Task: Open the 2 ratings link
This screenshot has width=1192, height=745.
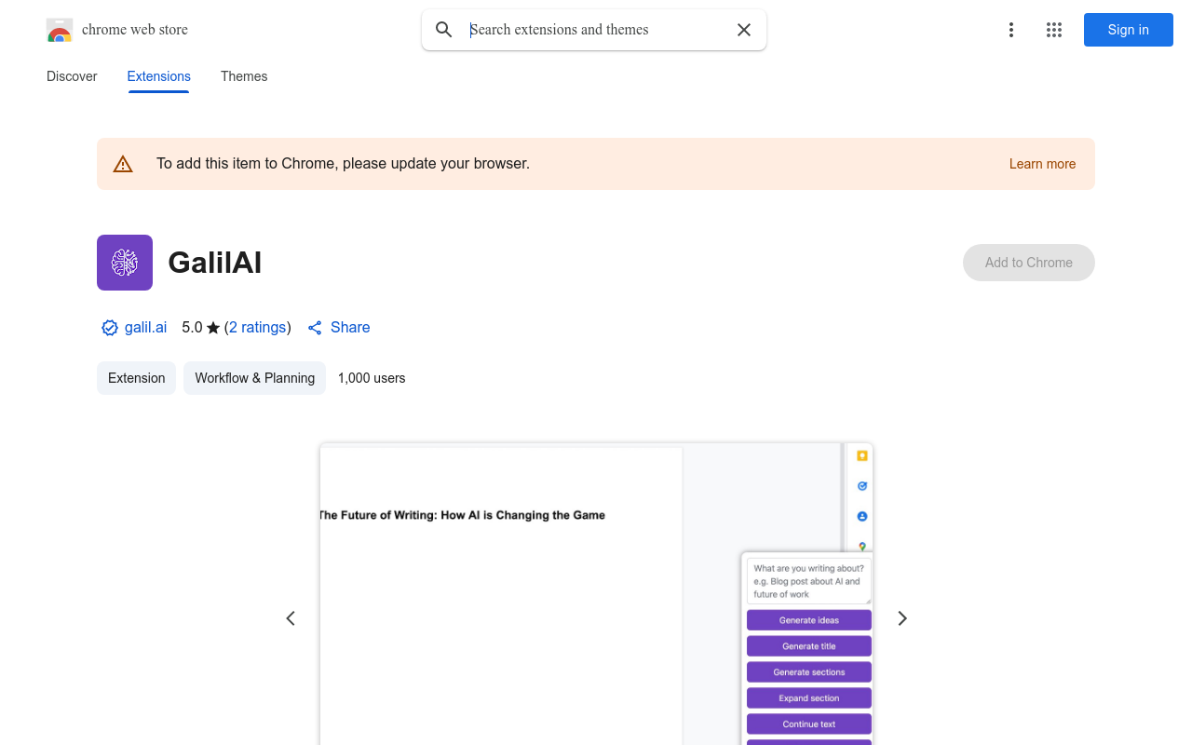Action: pyautogui.click(x=257, y=328)
